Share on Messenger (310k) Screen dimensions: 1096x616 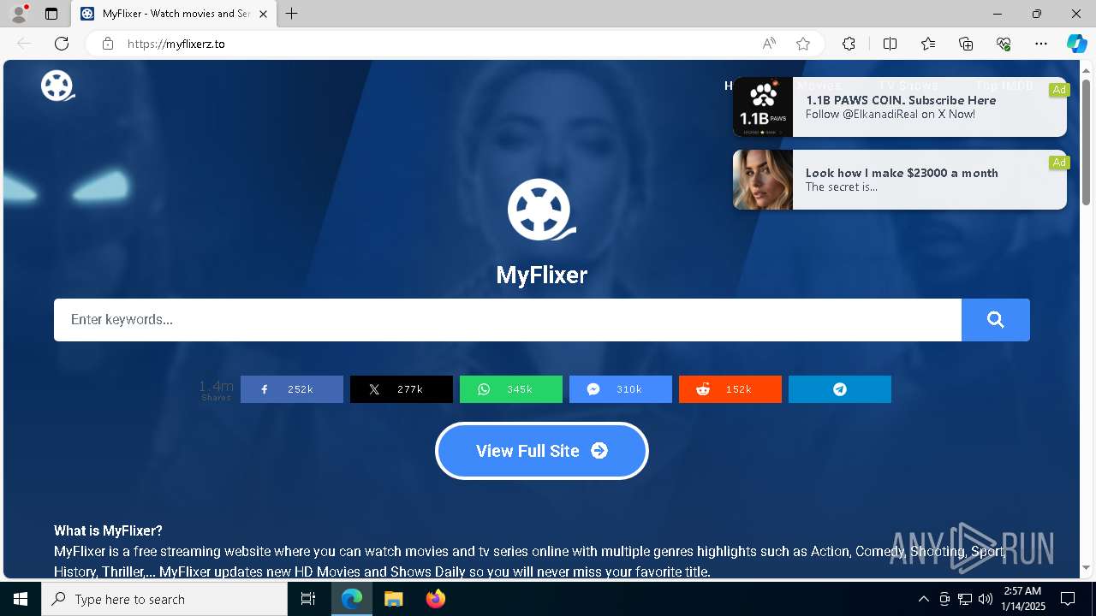[621, 389]
